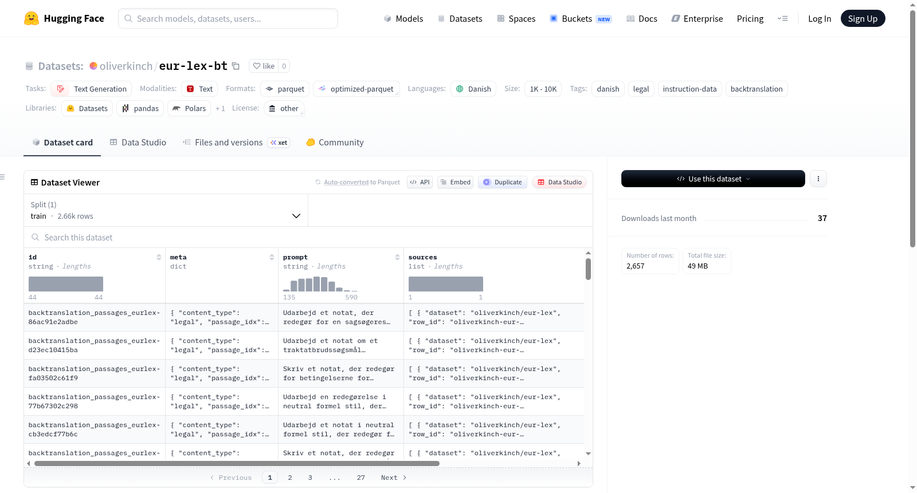Sort the id column
Image resolution: width=917 pixels, height=493 pixels.
coord(159,257)
